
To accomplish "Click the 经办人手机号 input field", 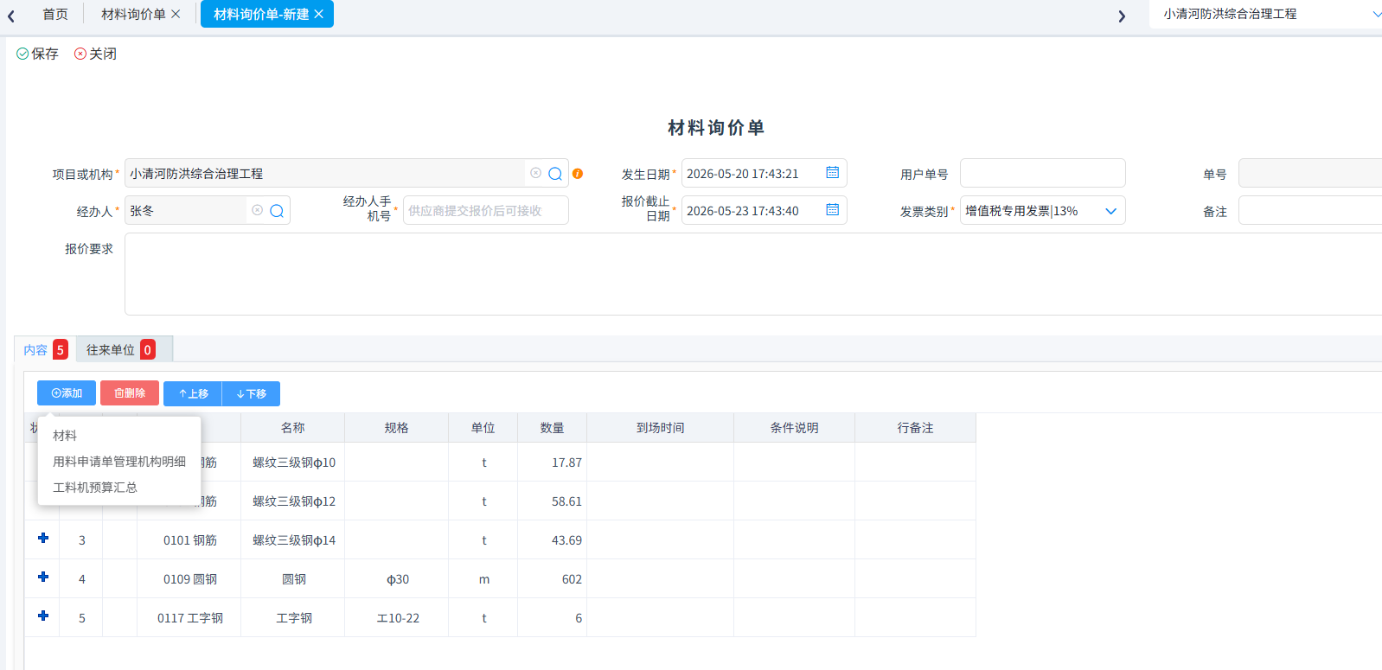I will [486, 210].
